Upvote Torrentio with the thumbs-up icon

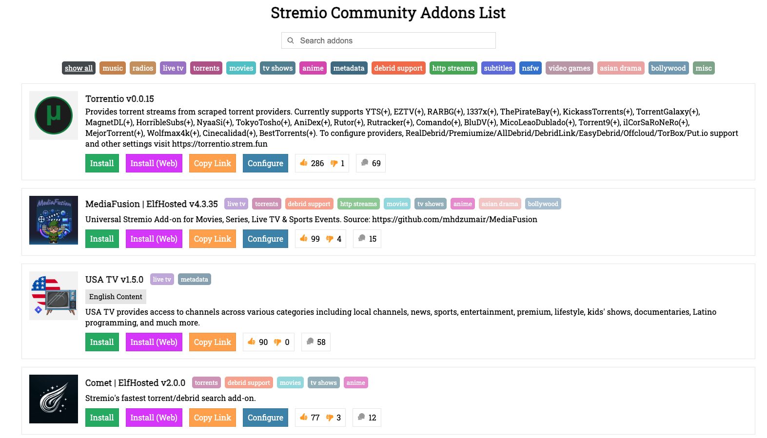(304, 163)
